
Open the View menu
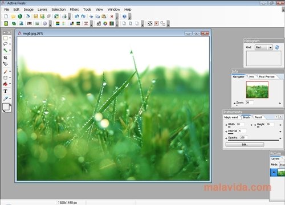[x=99, y=10]
